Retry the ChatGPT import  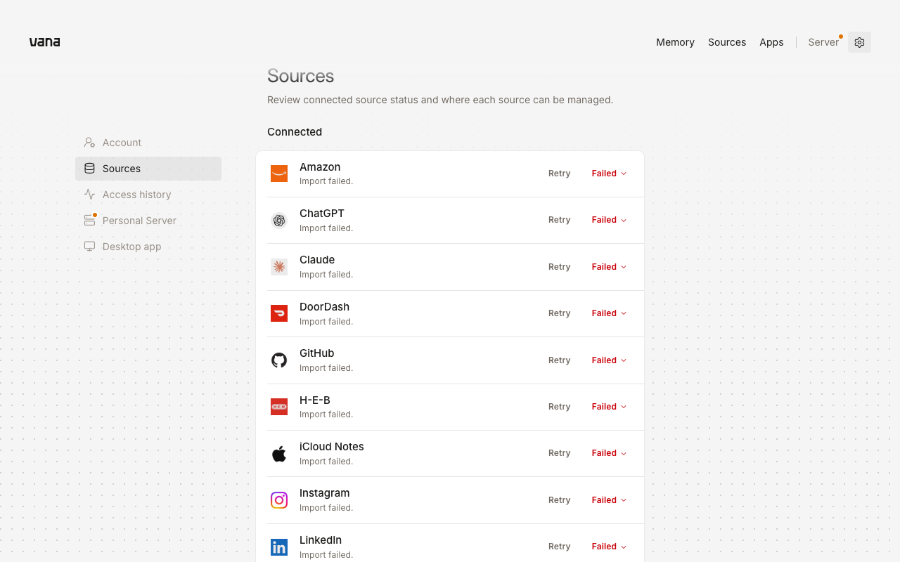[x=560, y=220]
